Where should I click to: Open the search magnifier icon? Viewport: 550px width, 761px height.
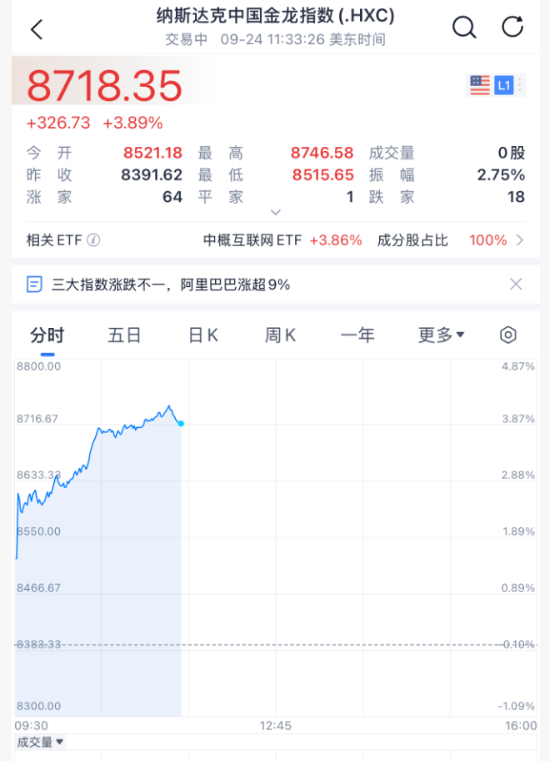(464, 28)
